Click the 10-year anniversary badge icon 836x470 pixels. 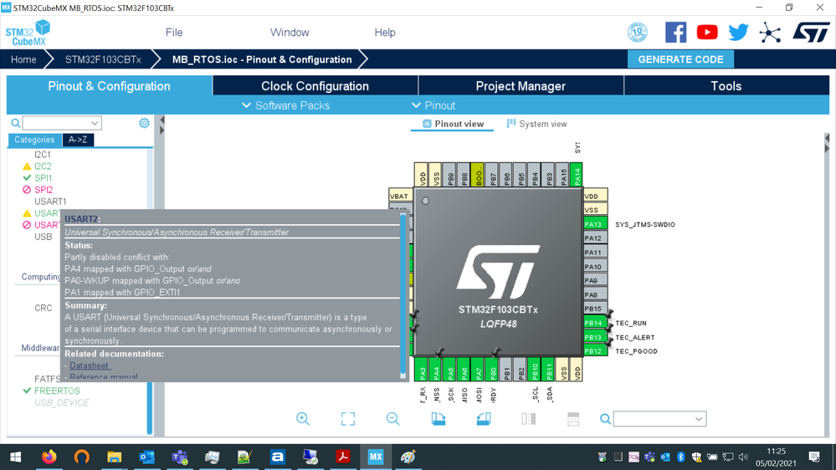pos(637,33)
